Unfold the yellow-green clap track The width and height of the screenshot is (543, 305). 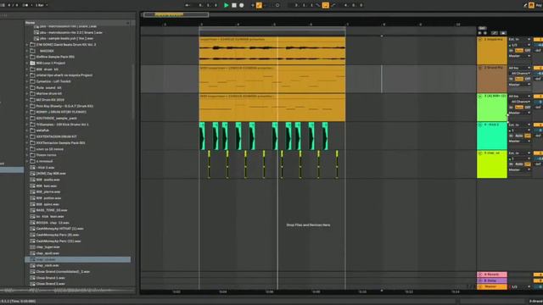pyautogui.click(x=480, y=153)
